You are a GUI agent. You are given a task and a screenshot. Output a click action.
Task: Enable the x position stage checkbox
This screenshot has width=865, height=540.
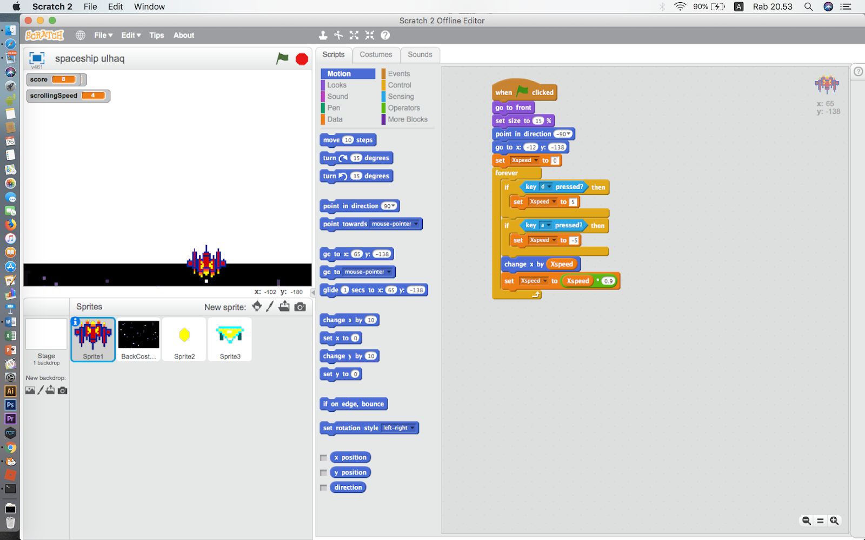click(323, 457)
